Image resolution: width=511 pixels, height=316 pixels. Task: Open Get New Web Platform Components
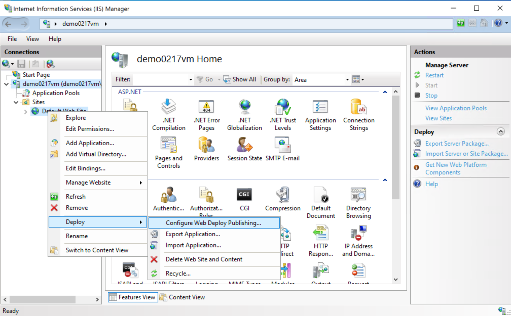point(456,168)
